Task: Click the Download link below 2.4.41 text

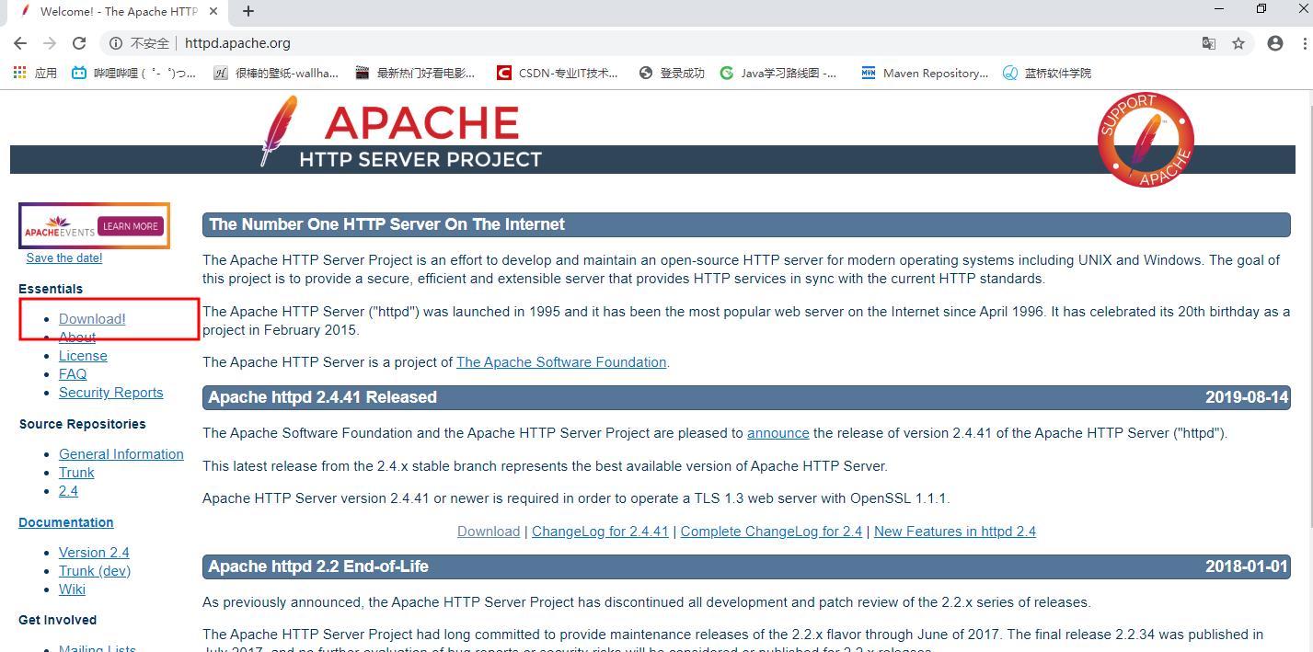Action: click(x=489, y=532)
